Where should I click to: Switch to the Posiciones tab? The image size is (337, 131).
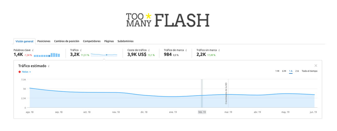[x=44, y=41]
